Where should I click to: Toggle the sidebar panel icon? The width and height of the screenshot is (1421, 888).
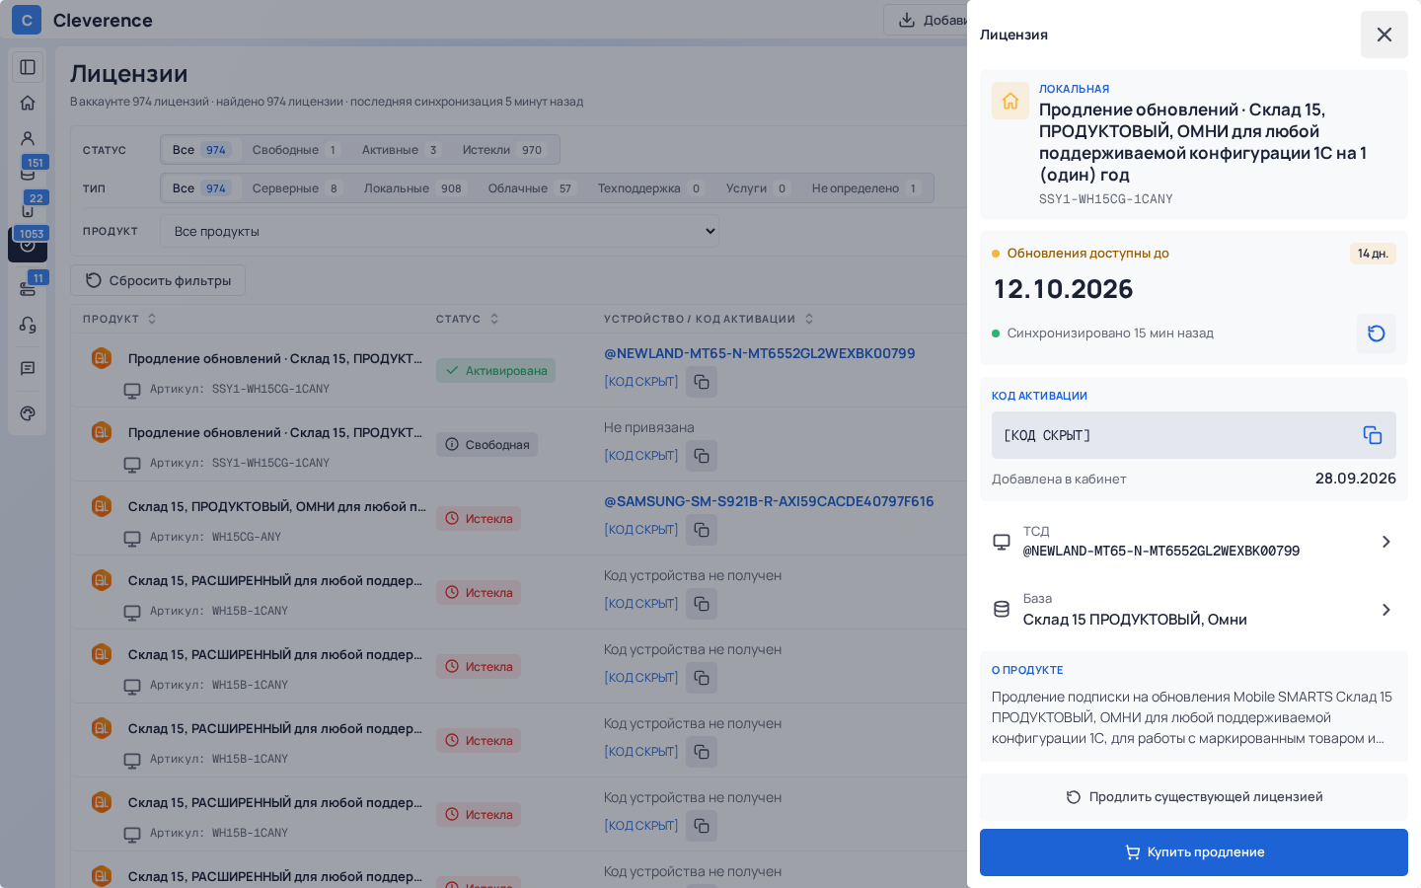coord(28,67)
